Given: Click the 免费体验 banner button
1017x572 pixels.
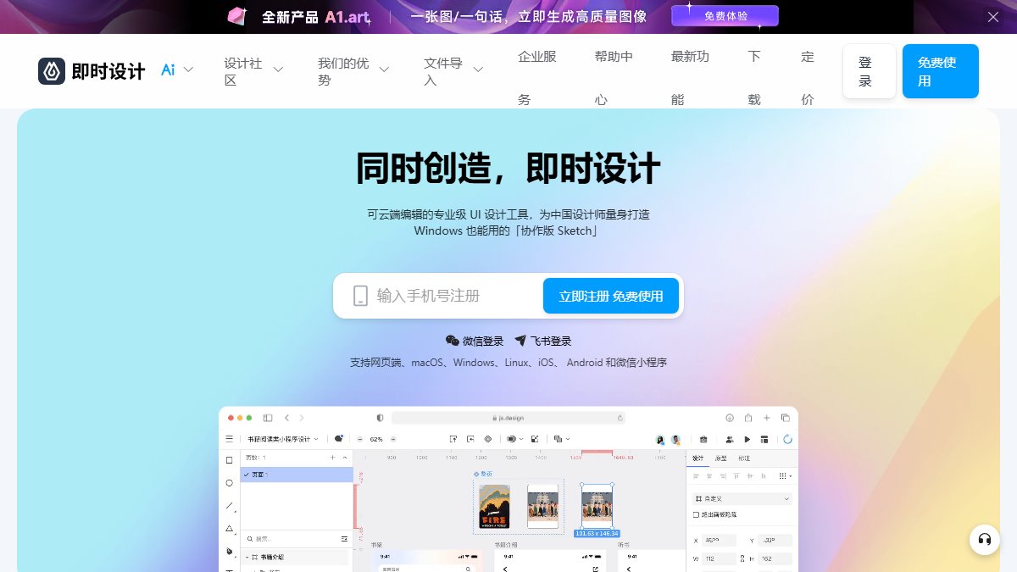Looking at the screenshot, I should [725, 16].
